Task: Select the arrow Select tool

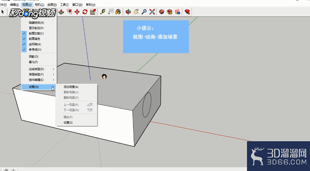Action: (x=3, y=12)
